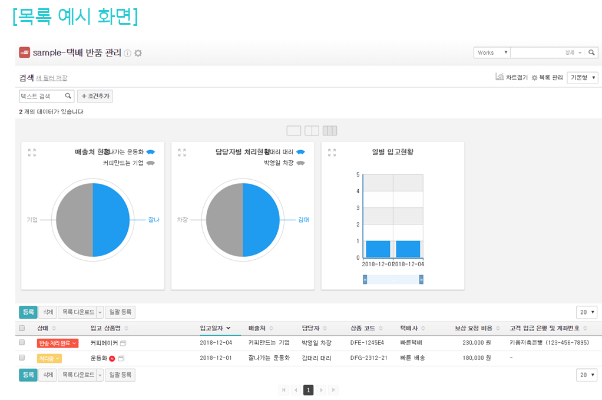Select all rows with the header checkbox
Screen dimensions: 602x400
(x=22, y=328)
